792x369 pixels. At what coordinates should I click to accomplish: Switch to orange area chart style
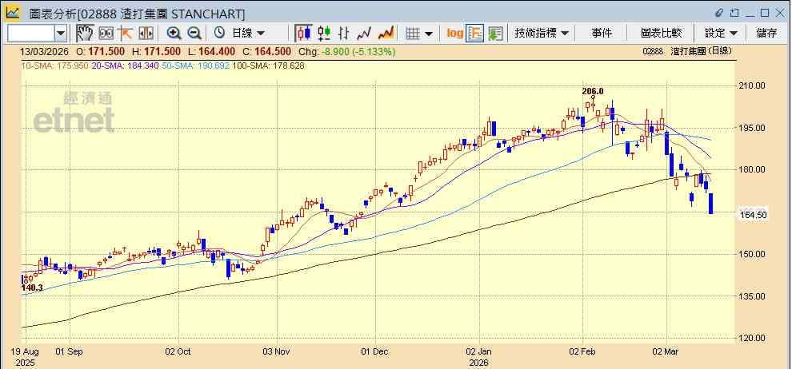(386, 34)
